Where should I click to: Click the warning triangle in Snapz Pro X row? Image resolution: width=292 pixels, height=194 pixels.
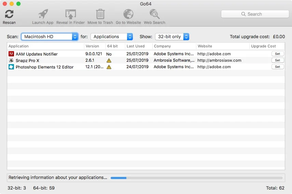[x=109, y=60]
